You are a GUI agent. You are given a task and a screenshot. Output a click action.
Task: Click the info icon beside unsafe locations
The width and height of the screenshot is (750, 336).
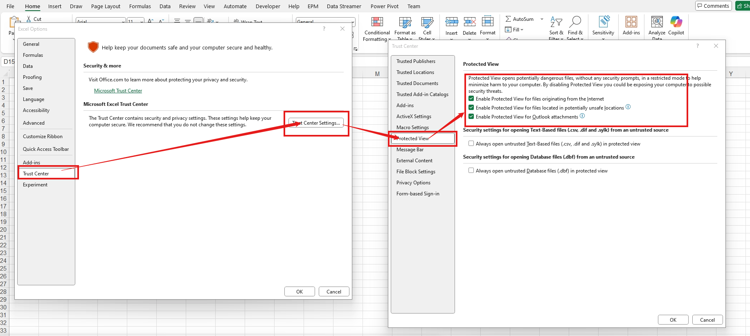(x=628, y=107)
